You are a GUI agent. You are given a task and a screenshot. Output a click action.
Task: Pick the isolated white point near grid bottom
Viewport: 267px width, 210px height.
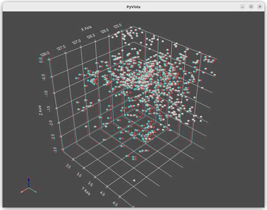[134, 181]
